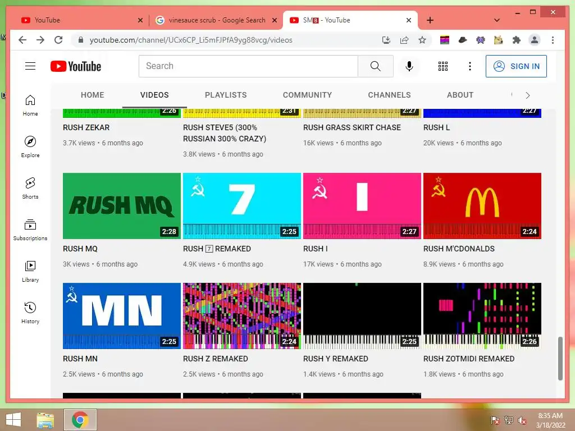This screenshot has width=575, height=431.
Task: Click the red McDonald's logo thumbnail
Action: click(x=482, y=206)
